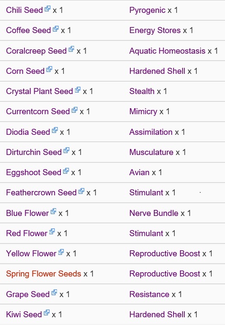Follow the Resistance link
This screenshot has height=325, width=225.
(x=150, y=295)
